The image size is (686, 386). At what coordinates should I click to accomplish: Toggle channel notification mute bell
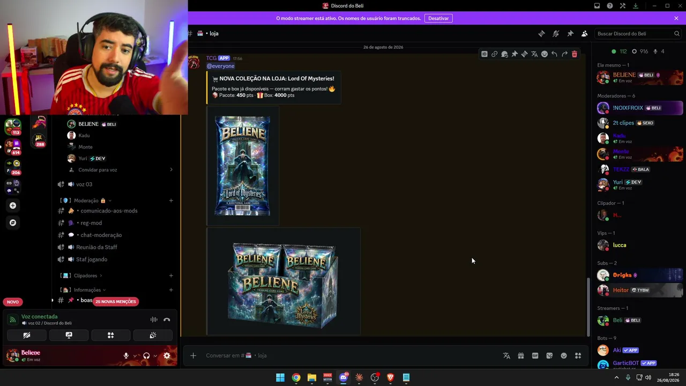(x=556, y=33)
